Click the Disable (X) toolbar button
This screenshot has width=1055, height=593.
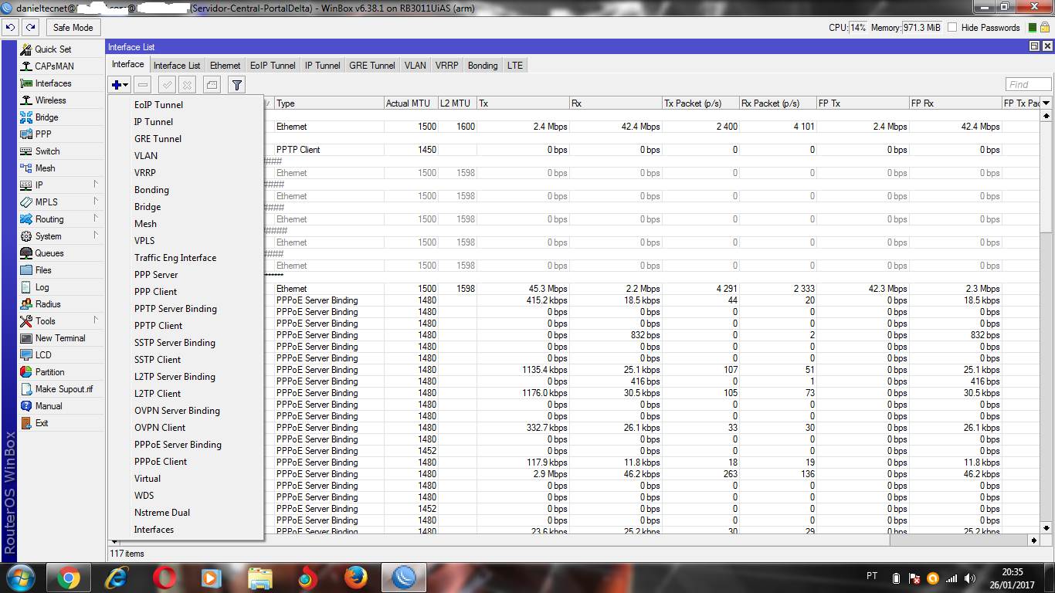point(187,85)
